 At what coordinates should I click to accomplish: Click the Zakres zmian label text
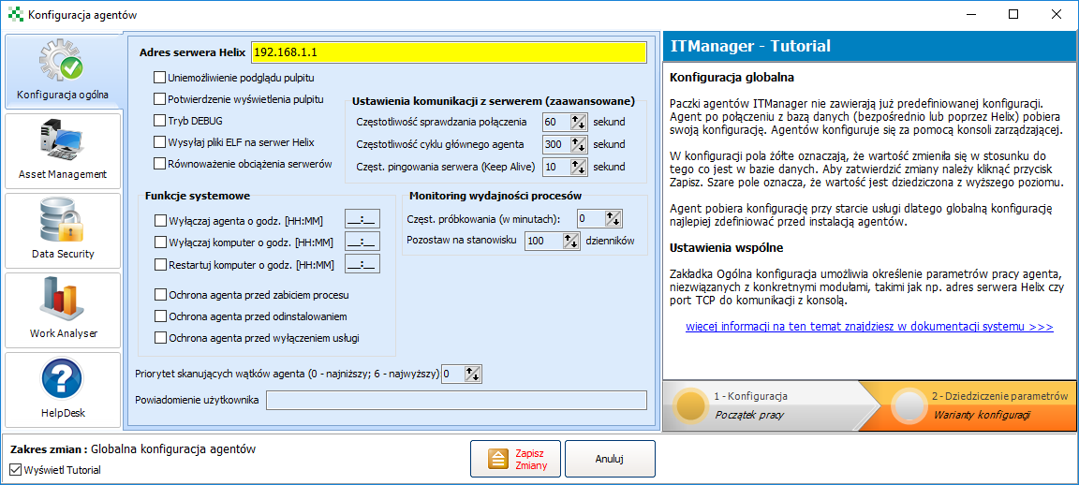pos(50,449)
